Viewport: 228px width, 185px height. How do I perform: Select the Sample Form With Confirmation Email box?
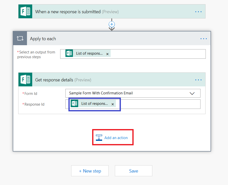click(x=125, y=93)
